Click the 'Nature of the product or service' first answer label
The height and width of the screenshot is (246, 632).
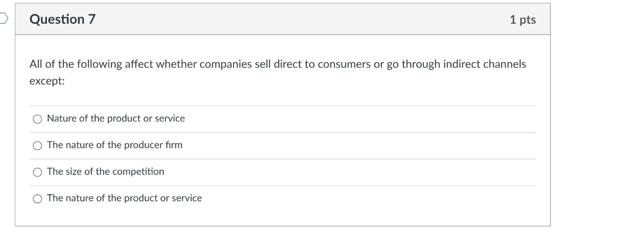[116, 119]
